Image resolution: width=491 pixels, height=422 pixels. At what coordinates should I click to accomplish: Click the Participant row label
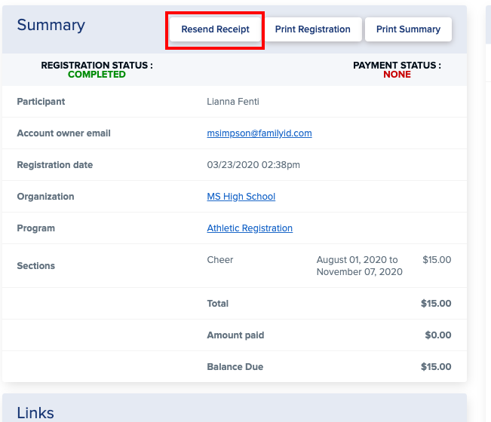coord(41,102)
